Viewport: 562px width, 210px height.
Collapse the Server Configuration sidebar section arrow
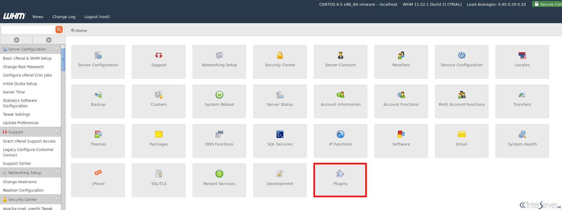[x=57, y=49]
